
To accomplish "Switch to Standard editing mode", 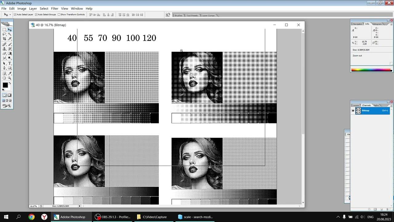I will click(x=4, y=95).
